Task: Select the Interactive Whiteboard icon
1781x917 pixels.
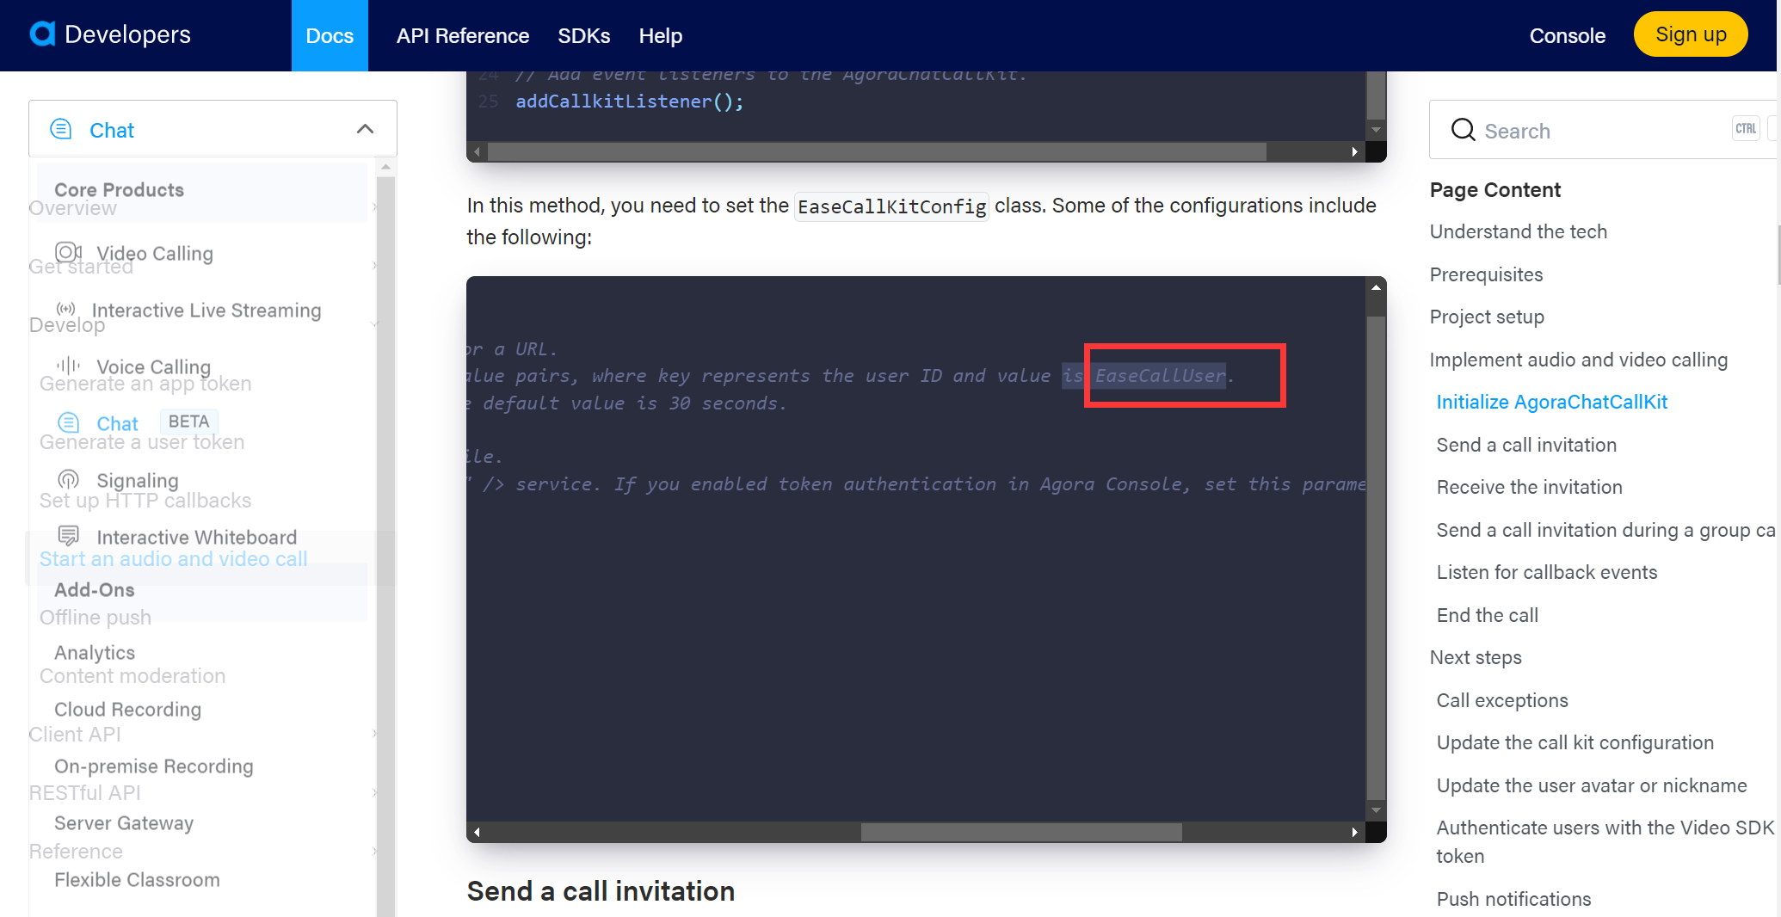Action: point(68,536)
